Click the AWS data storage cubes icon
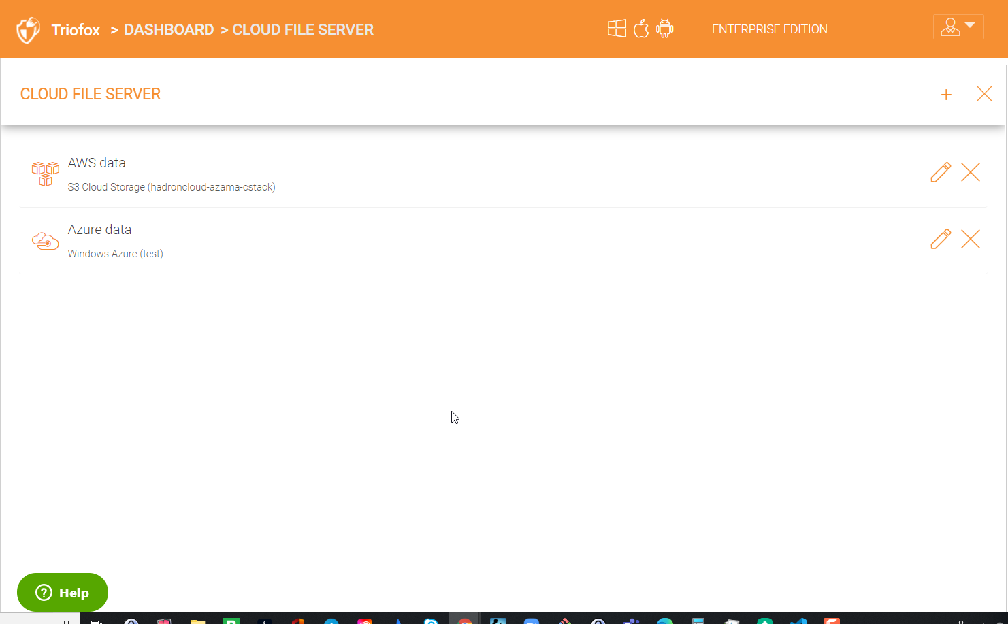 click(x=46, y=174)
